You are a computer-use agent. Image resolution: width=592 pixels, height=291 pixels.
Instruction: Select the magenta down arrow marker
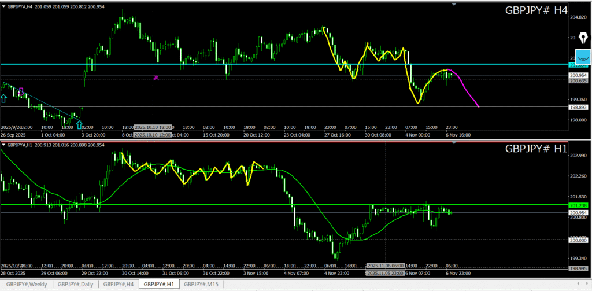(x=21, y=91)
